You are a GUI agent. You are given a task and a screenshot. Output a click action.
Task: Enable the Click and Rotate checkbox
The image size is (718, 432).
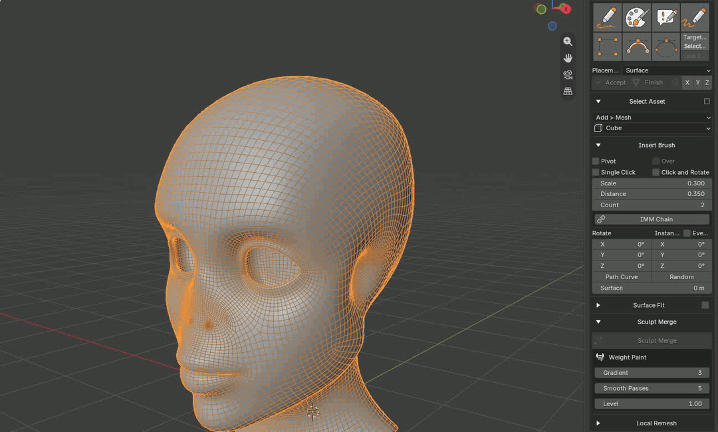coord(656,172)
